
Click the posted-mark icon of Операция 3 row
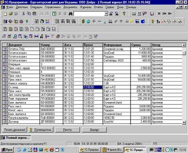coord(5,64)
